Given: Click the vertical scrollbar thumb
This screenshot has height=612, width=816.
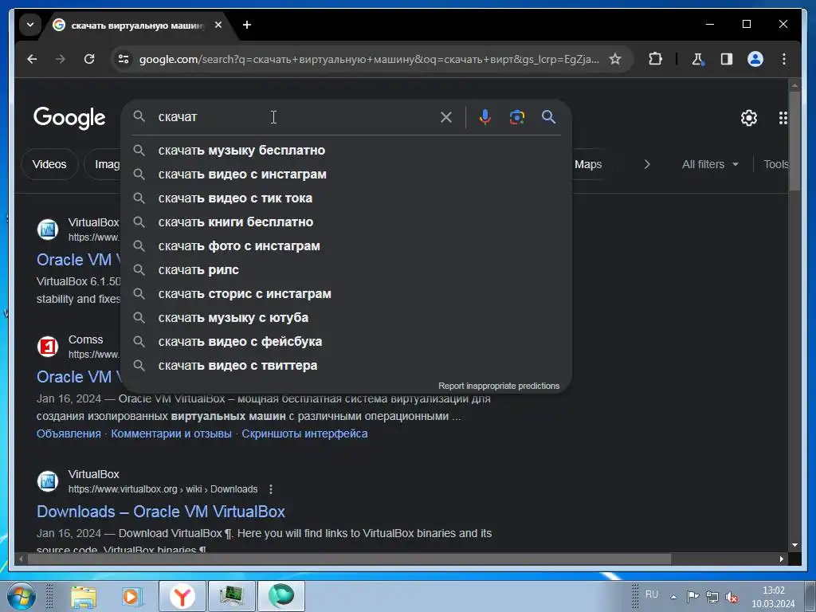Looking at the screenshot, I should point(794,140).
